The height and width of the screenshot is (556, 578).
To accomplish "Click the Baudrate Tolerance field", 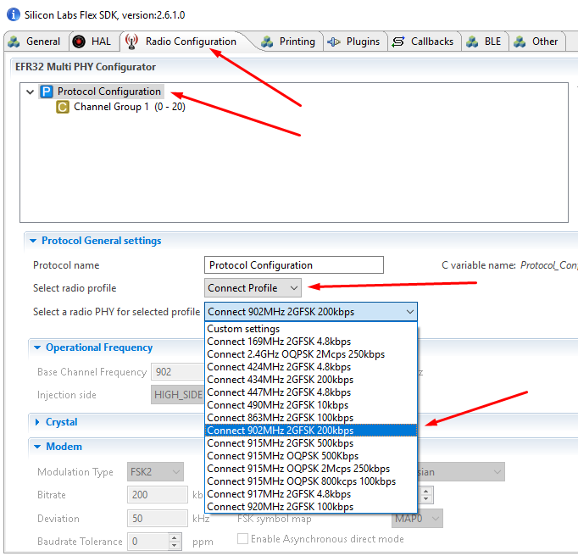I will click(x=148, y=542).
